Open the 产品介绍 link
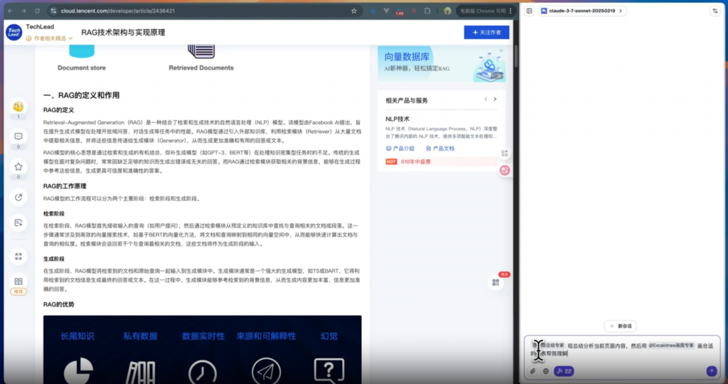Screen dimensions: 728x384 click(400, 149)
